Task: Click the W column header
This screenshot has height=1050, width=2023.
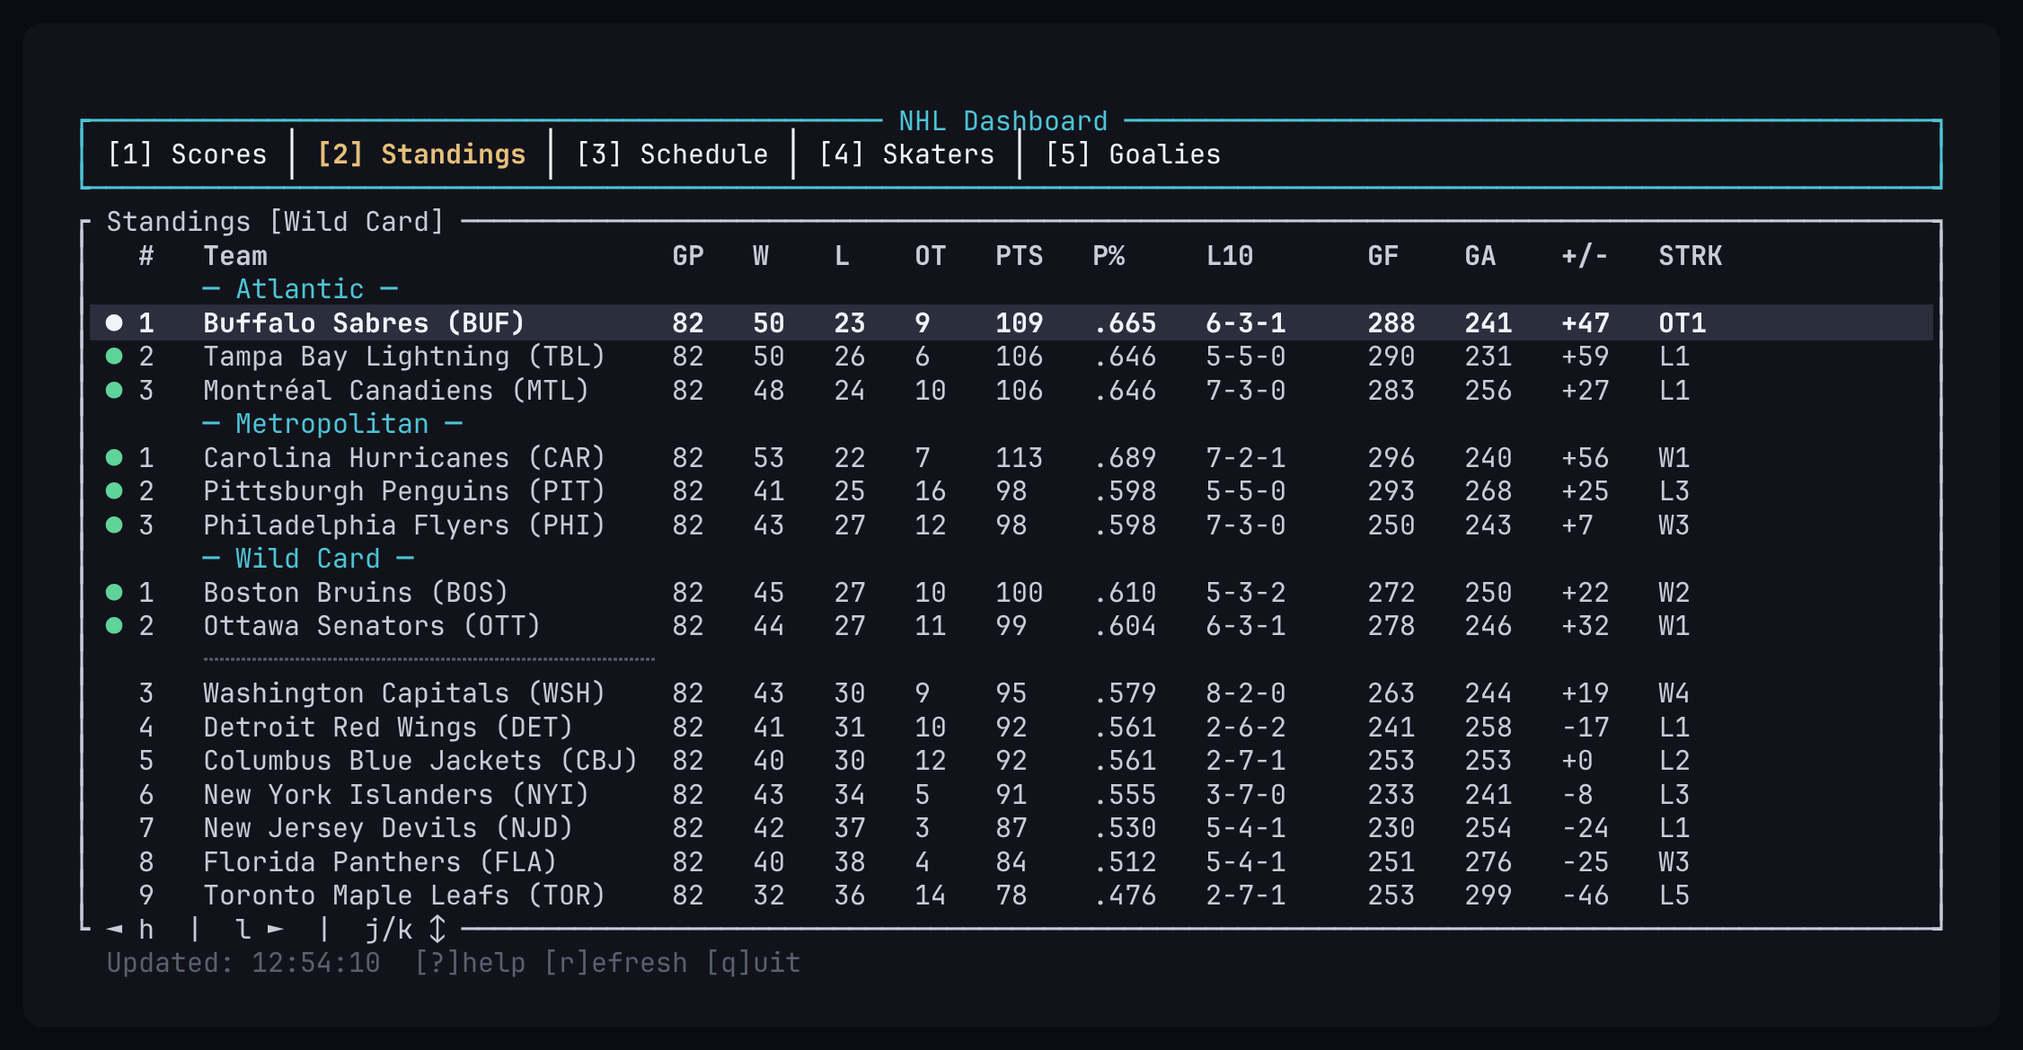Action: 761,256
